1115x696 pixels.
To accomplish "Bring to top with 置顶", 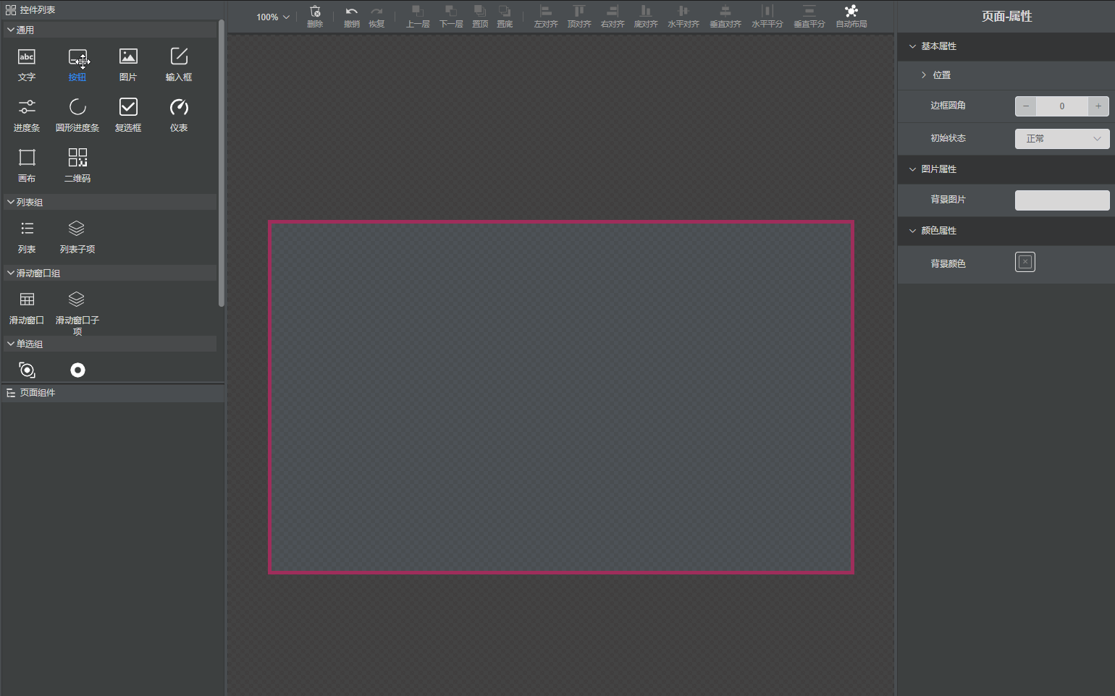I will point(480,16).
